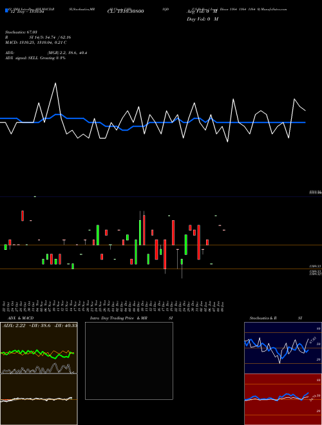Click the '(MGR) 2.2, 38.6, 40.4' ADX values
322x425 pixels.
[67, 53]
